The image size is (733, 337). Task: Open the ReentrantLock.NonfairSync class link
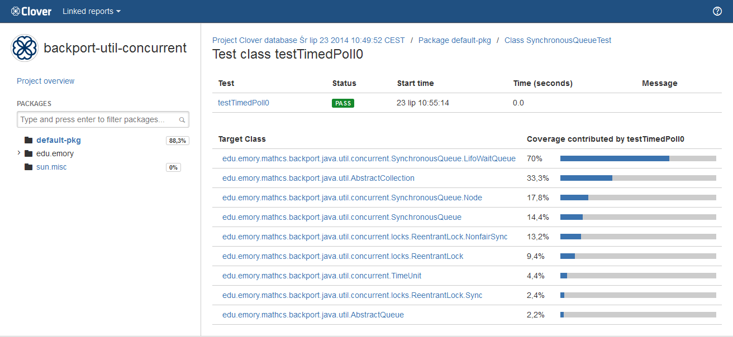click(x=365, y=237)
